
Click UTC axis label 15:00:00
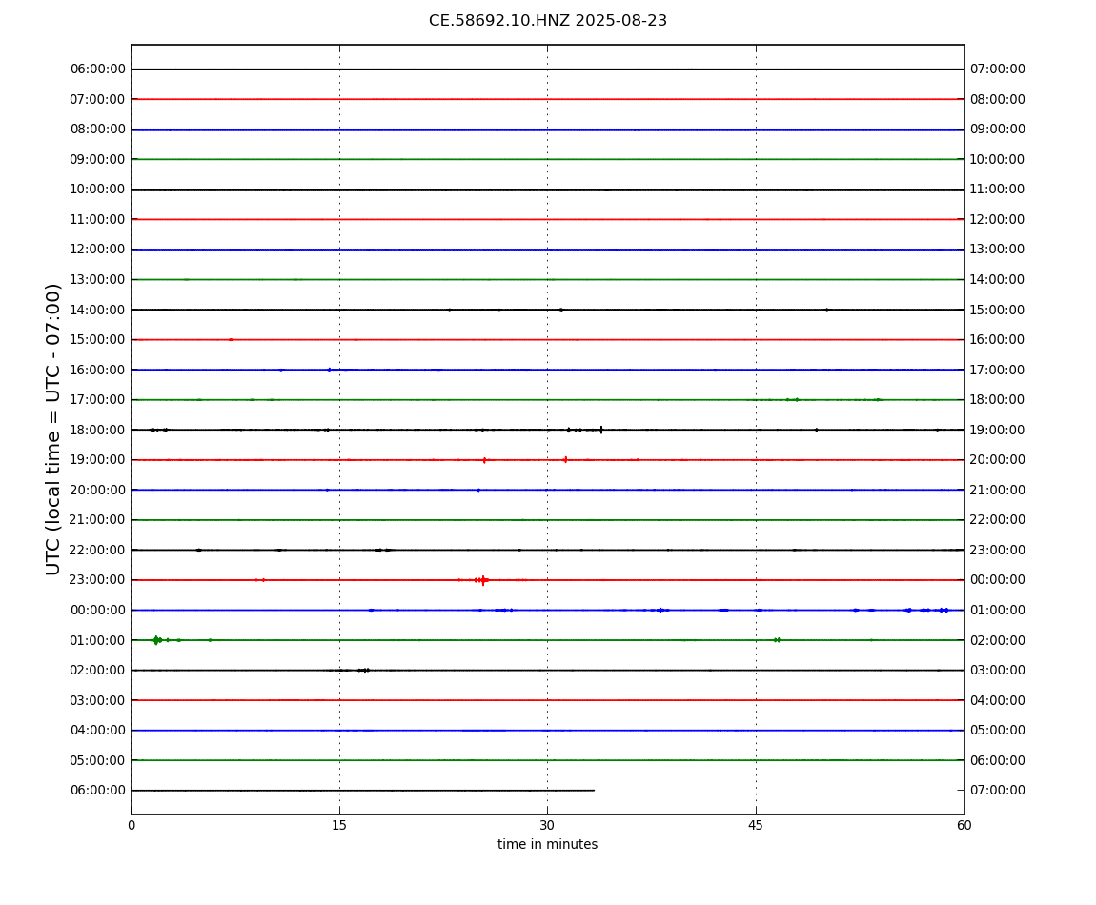tap(98, 340)
